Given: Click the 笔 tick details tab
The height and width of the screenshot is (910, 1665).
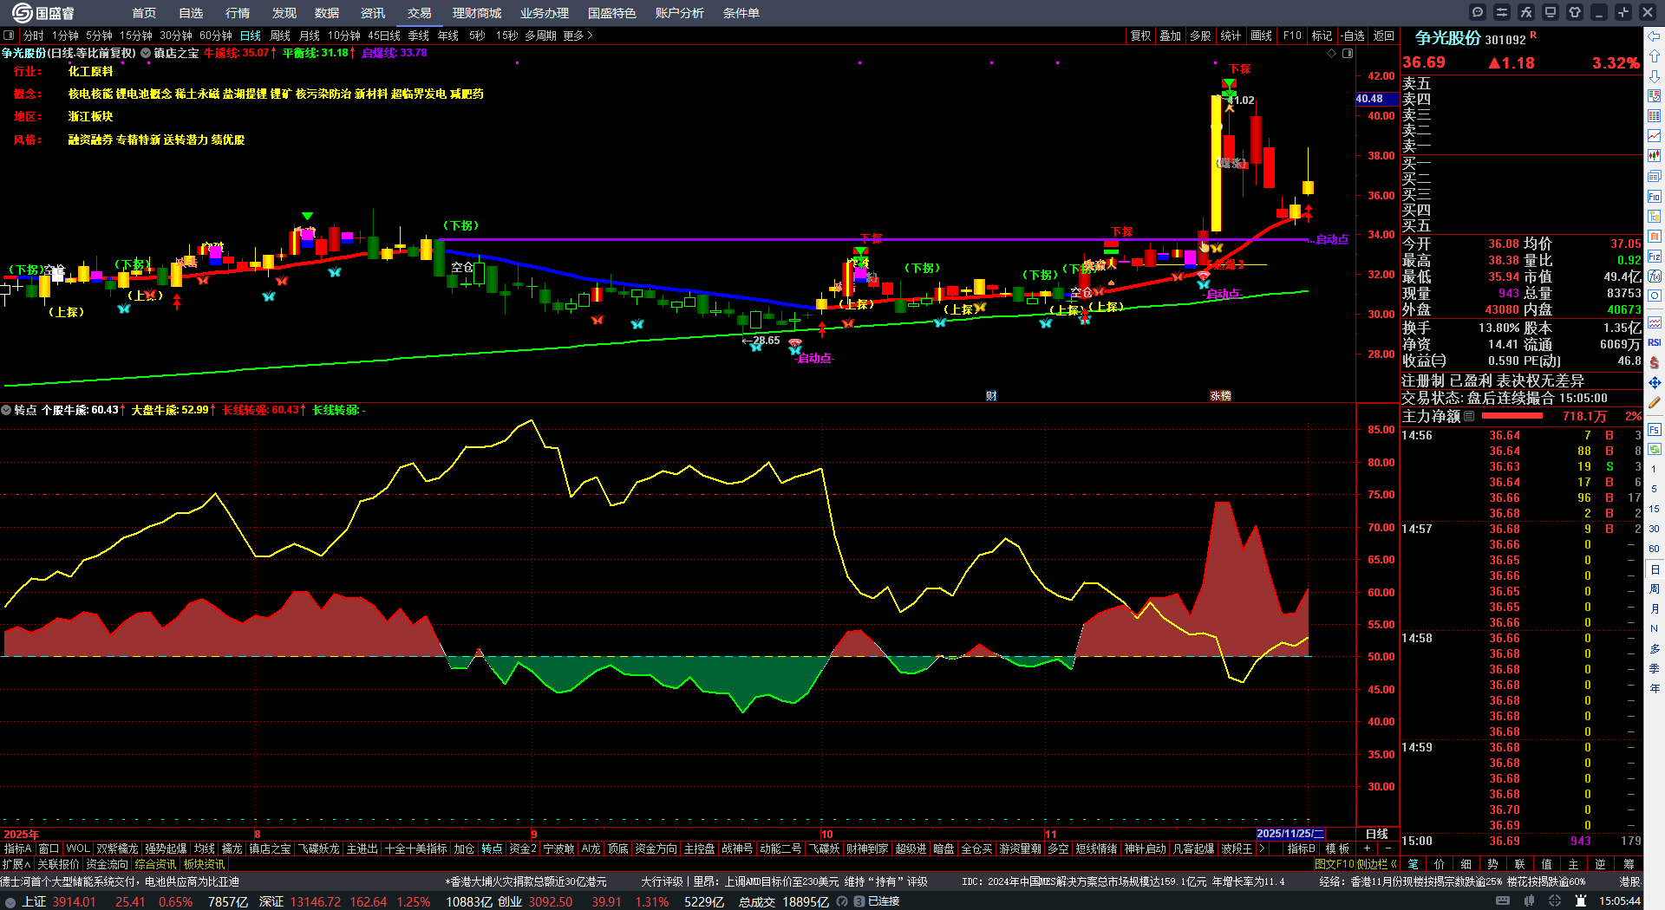Looking at the screenshot, I should (1414, 864).
